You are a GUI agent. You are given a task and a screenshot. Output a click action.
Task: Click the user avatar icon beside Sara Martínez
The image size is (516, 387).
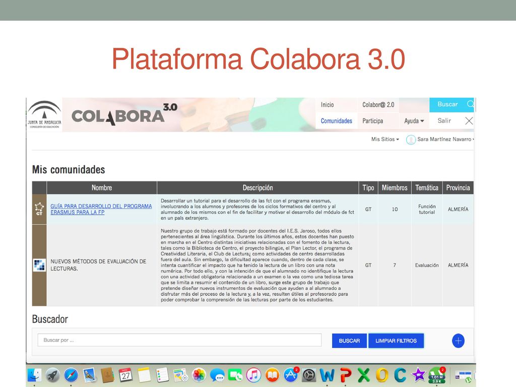(x=411, y=140)
